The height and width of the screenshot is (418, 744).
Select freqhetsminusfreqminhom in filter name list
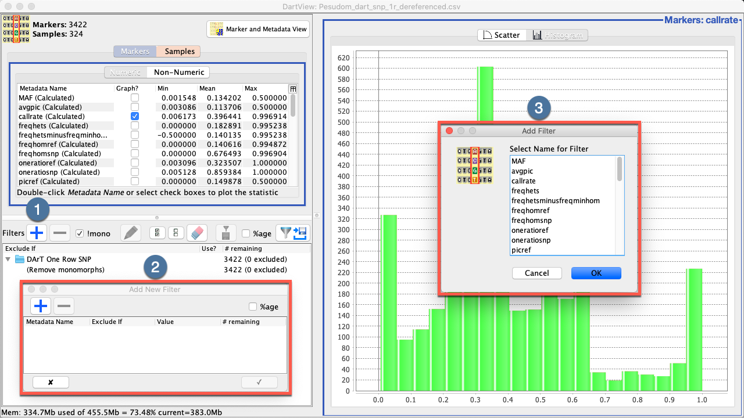pyautogui.click(x=563, y=200)
